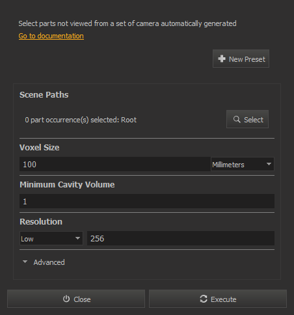
Task: Open the Millimeters unit dropdown
Action: (x=243, y=164)
